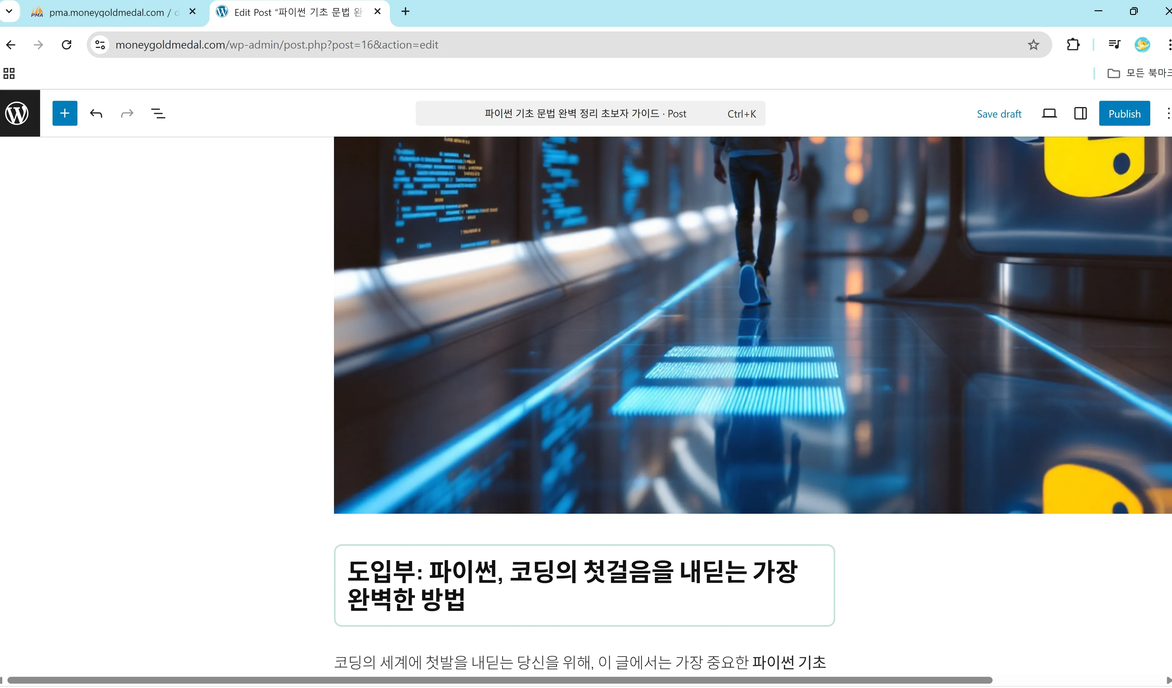
Task: Open the command palette title bar
Action: pyautogui.click(x=590, y=114)
